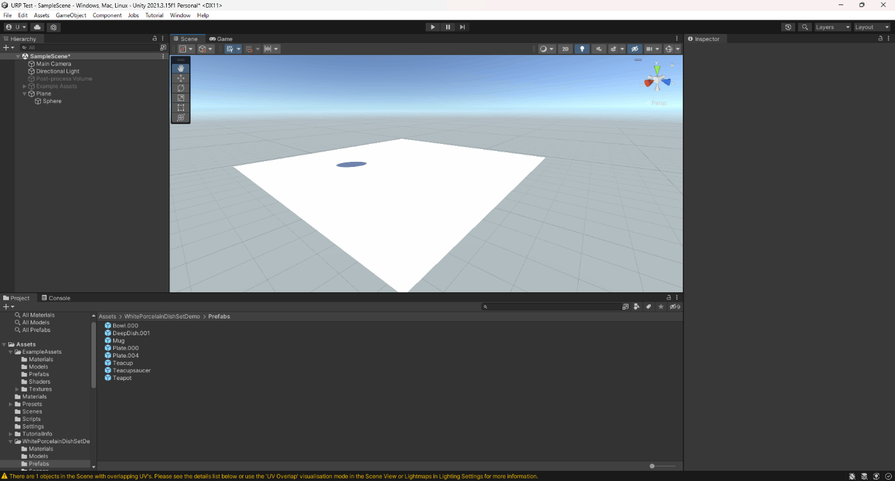
Task: Click Hierarchy search field
Action: click(x=89, y=47)
